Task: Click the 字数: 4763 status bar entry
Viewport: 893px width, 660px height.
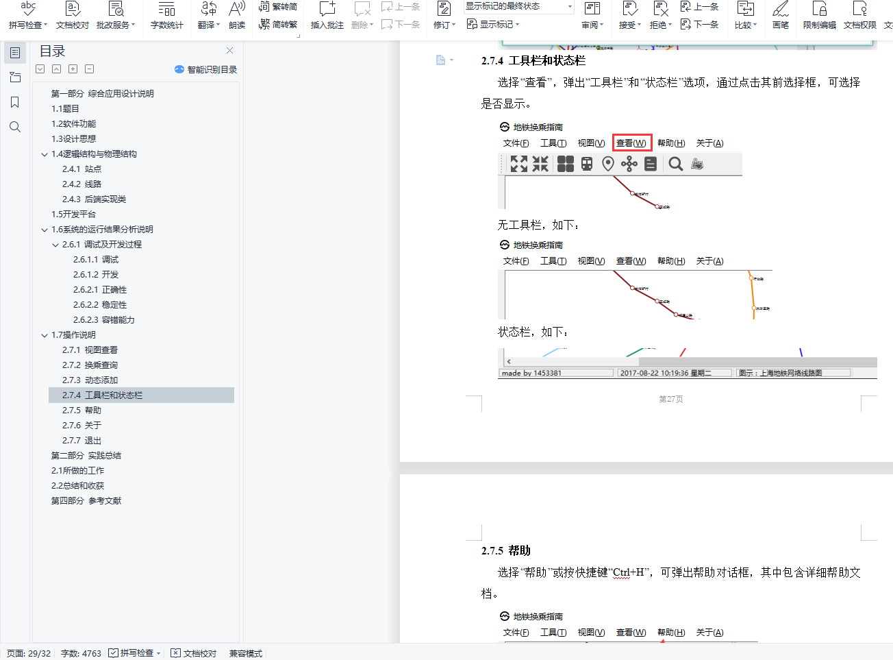Action: pos(81,653)
